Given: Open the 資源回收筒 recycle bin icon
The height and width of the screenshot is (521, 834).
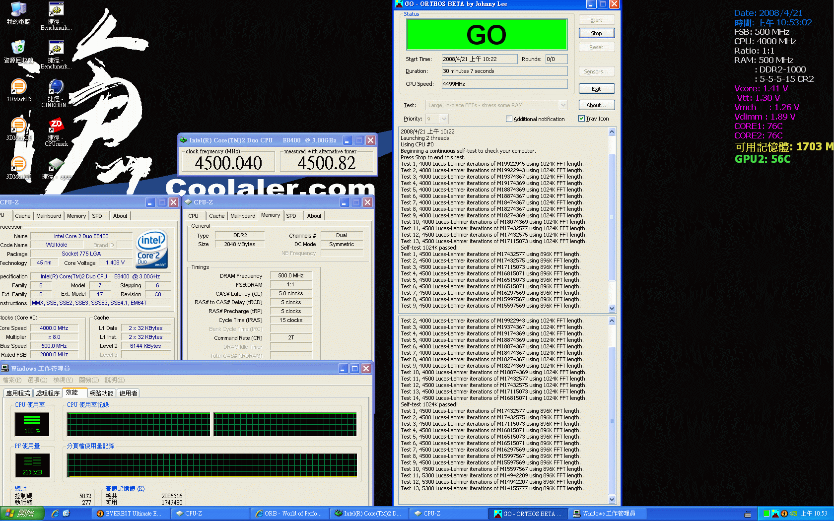Looking at the screenshot, I should (x=18, y=52).
